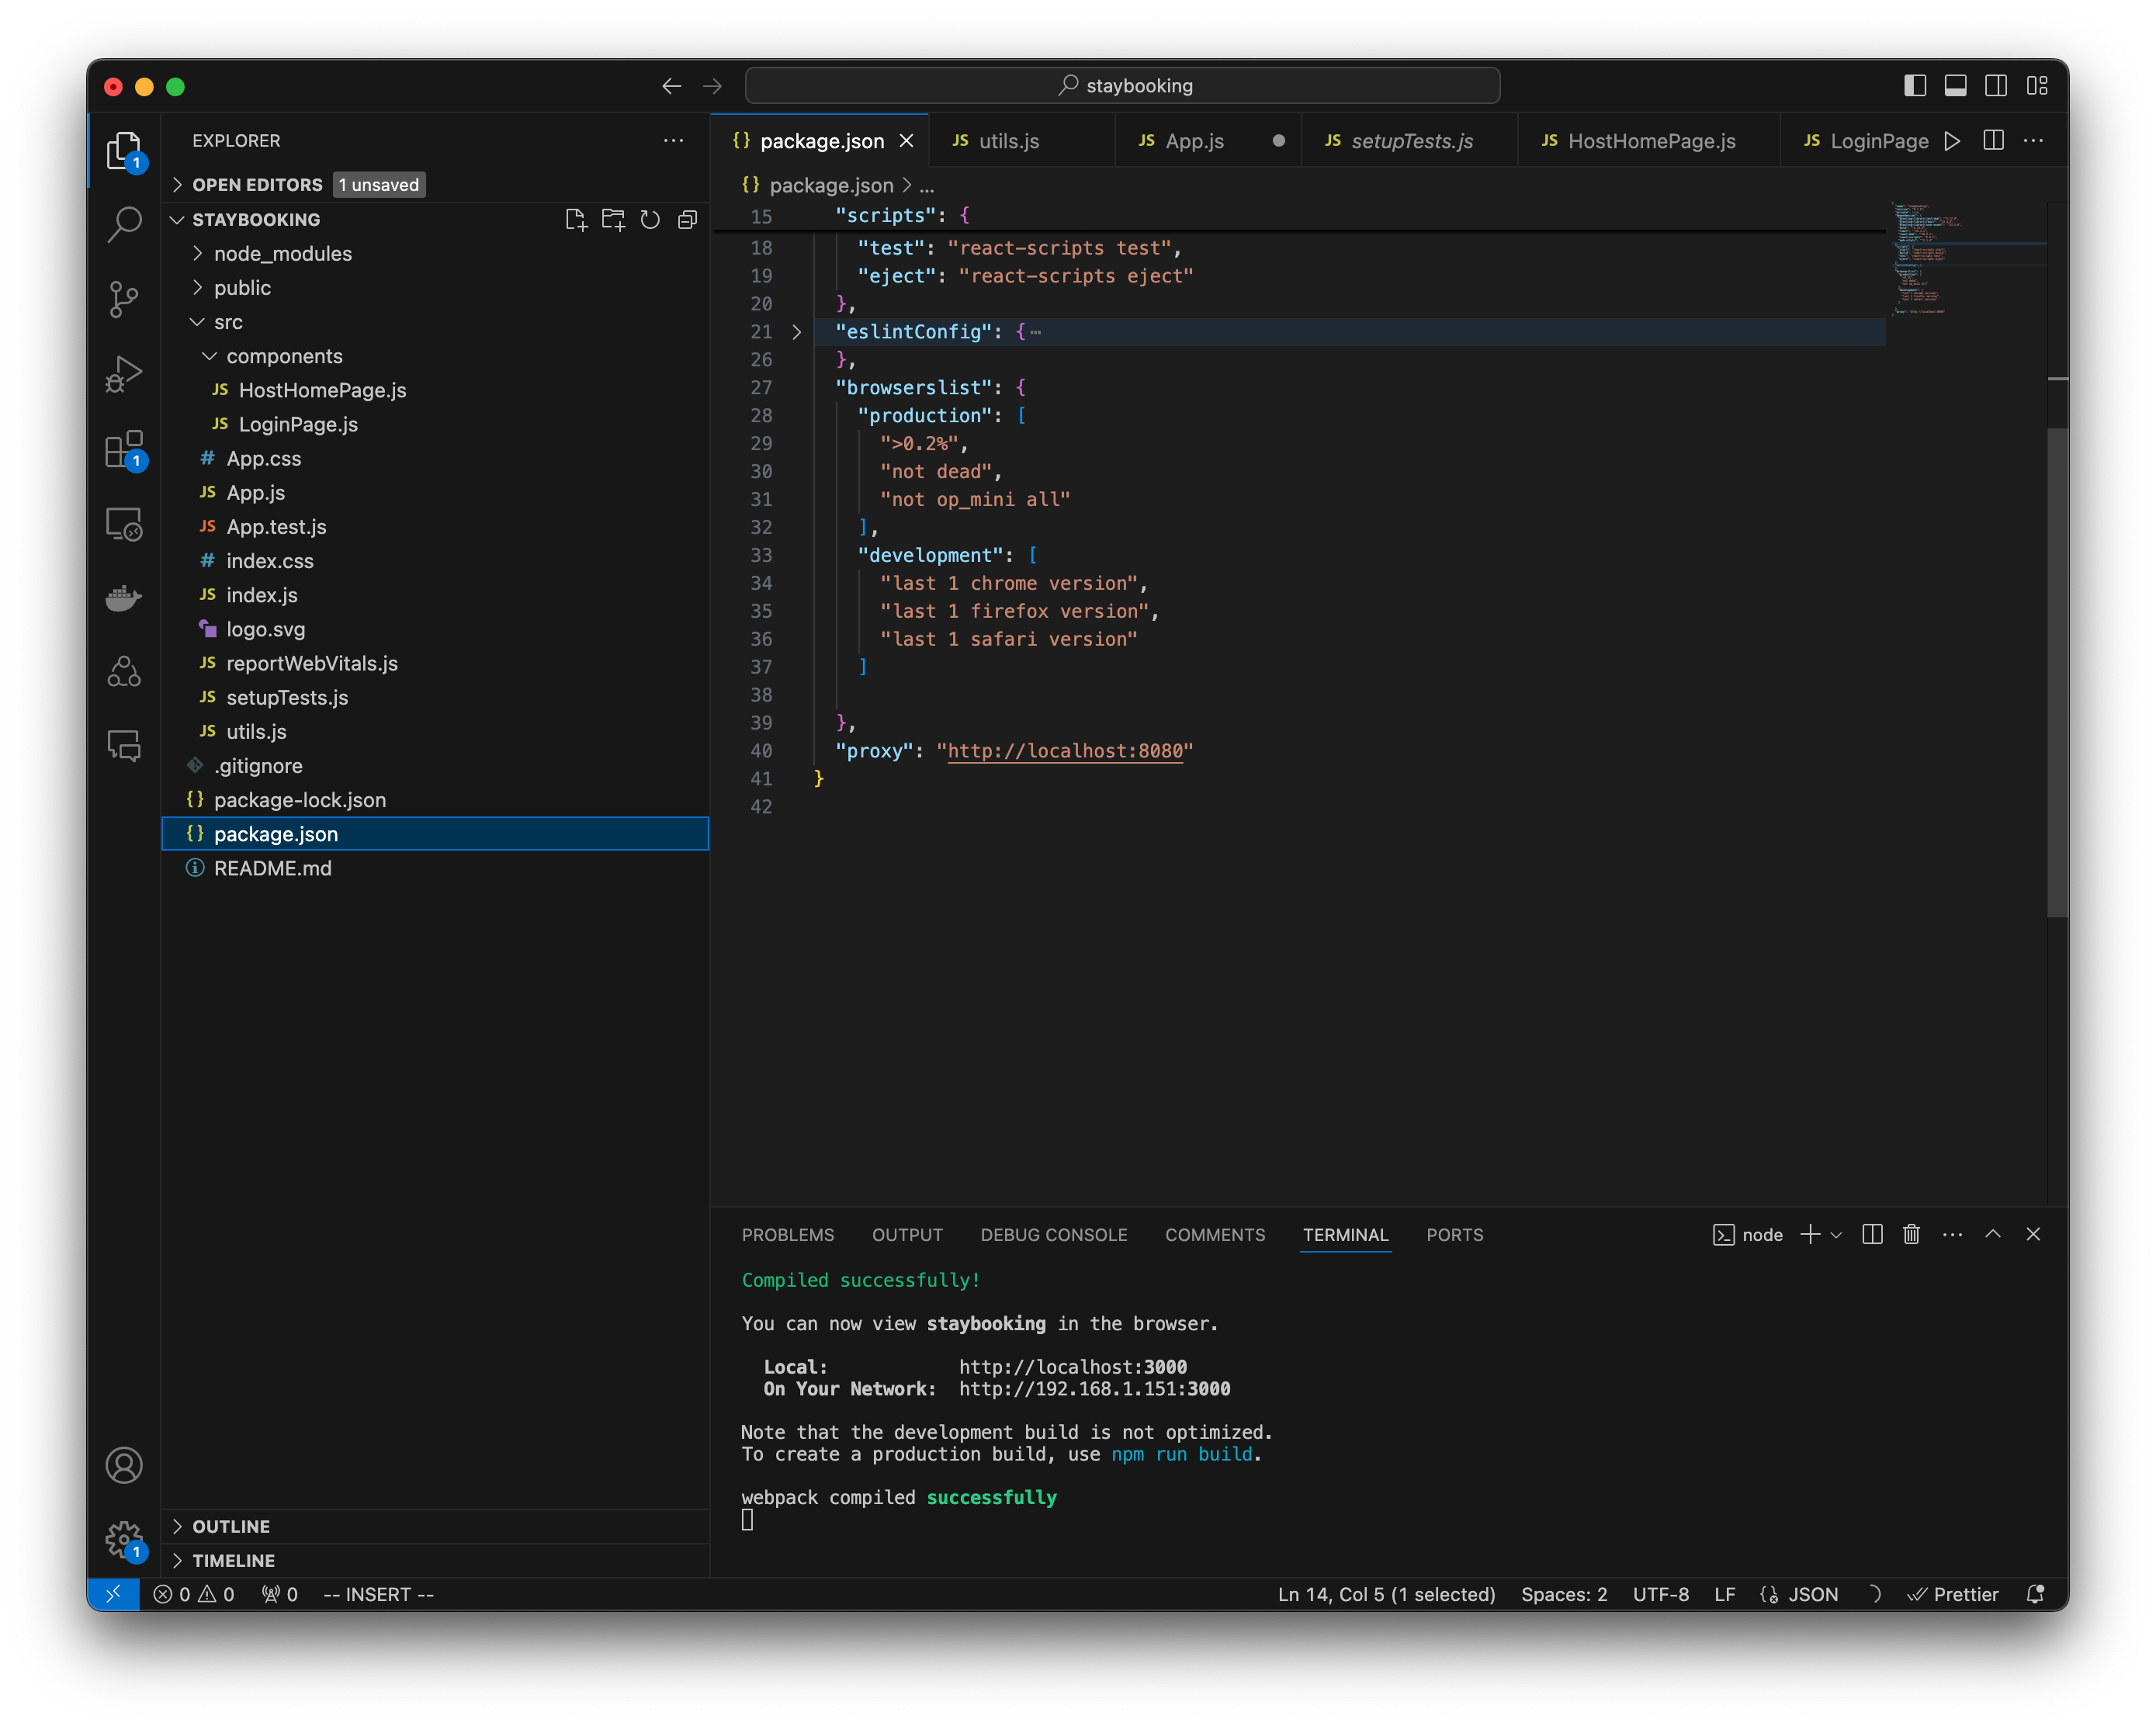This screenshot has width=2156, height=1726.
Task: Run LoginPage using the play button
Action: (x=1953, y=141)
